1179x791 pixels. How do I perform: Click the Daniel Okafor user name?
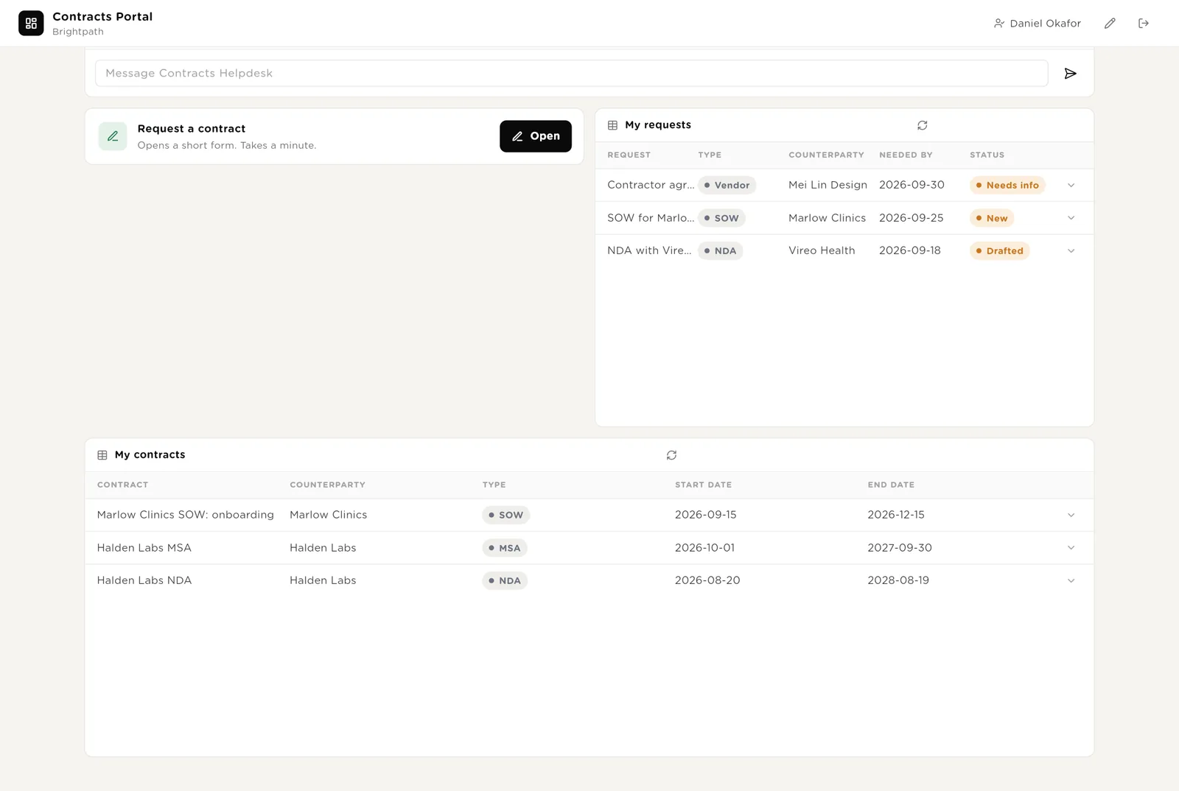pos(1045,24)
